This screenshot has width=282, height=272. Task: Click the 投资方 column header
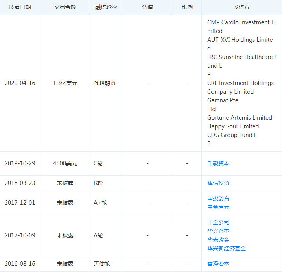pos(241,7)
